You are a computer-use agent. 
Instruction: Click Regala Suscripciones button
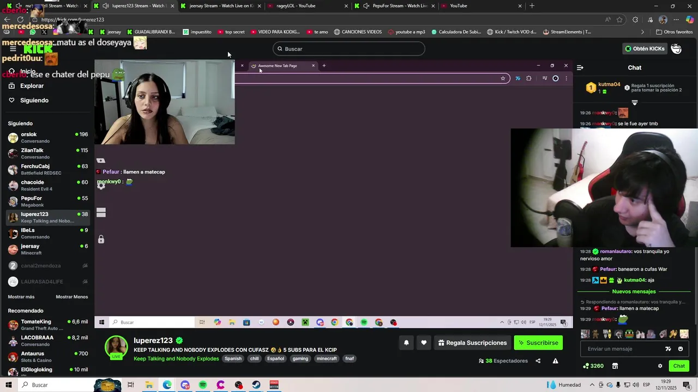coord(472,342)
